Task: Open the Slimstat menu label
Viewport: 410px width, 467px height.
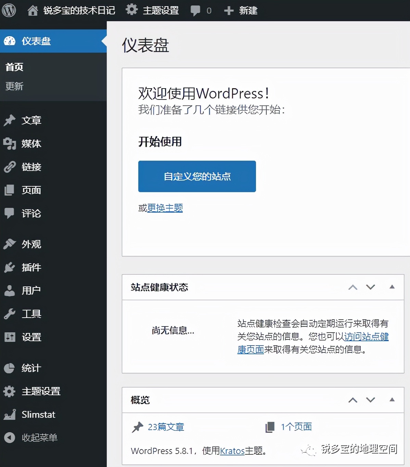Action: (38, 414)
